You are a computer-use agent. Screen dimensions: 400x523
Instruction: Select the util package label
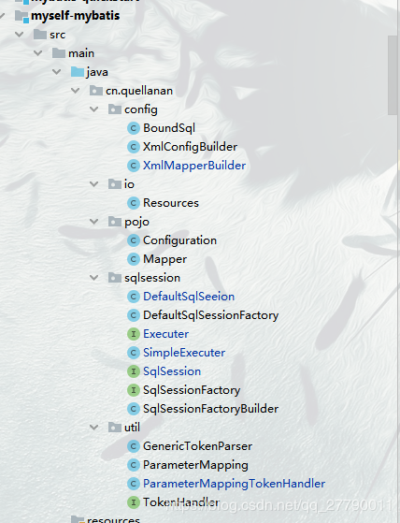(132, 428)
